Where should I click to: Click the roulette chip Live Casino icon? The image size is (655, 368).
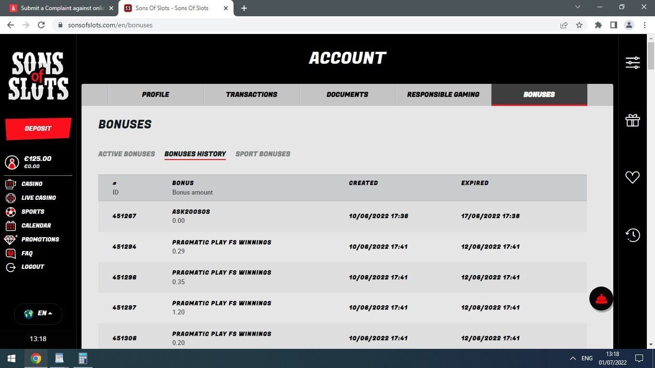coord(11,198)
